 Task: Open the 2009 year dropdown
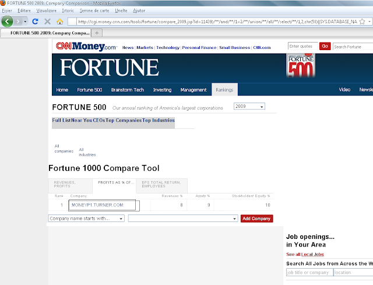coord(249,106)
